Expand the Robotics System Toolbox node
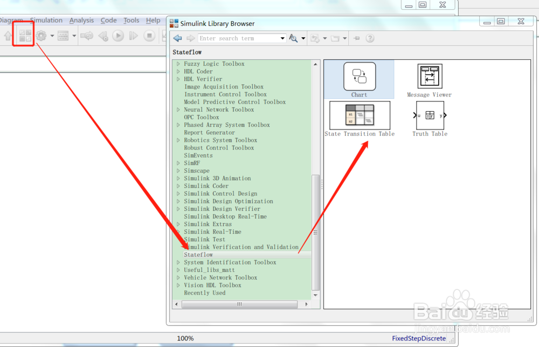 pyautogui.click(x=178, y=140)
